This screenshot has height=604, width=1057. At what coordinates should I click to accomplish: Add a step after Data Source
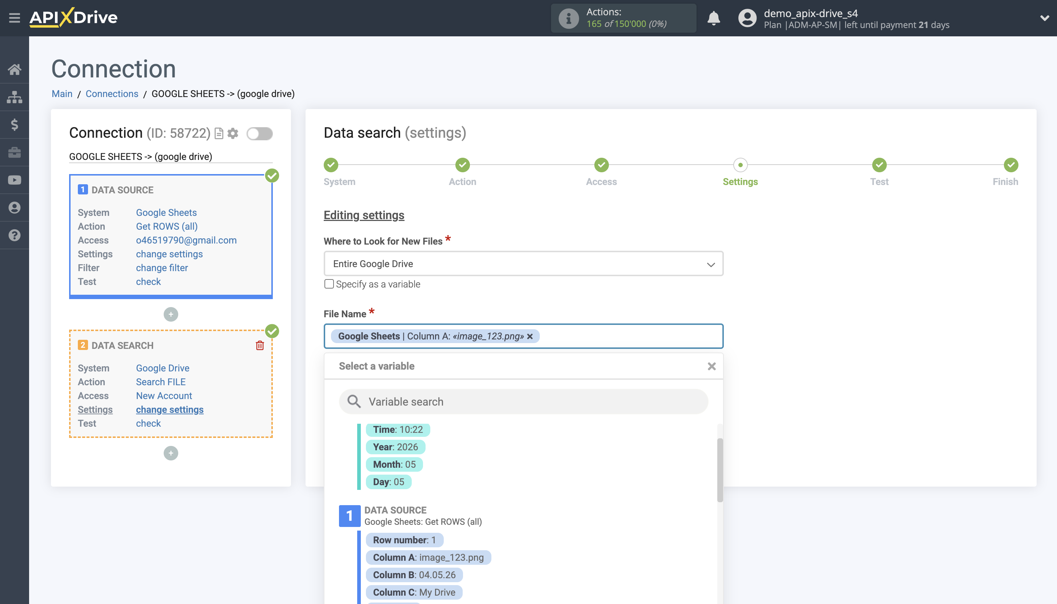[171, 314]
